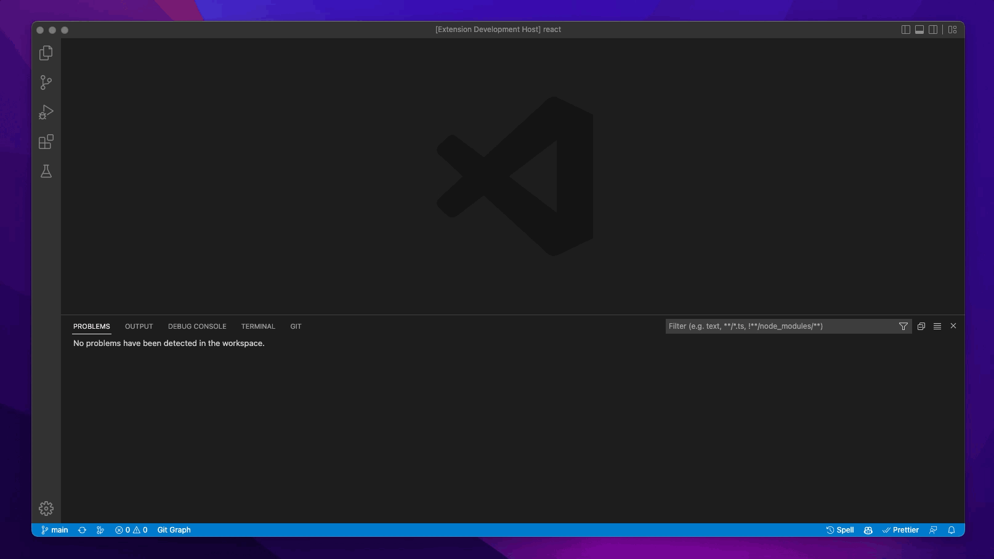Switch to the GIT tab
The width and height of the screenshot is (994, 559).
click(x=296, y=326)
